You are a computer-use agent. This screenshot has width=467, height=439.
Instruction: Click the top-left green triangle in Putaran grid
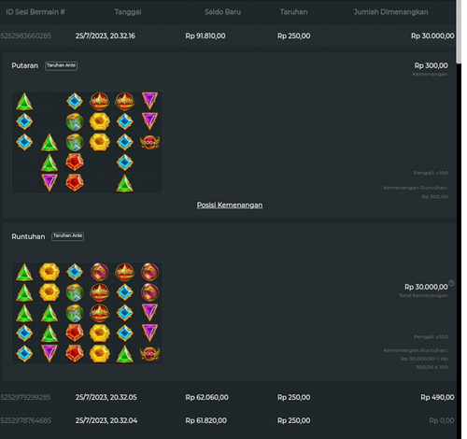point(24,102)
